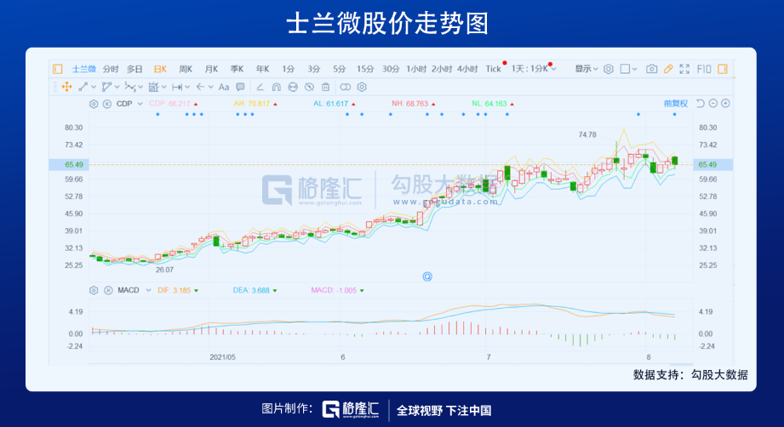Select the wave numbering drawing tool
784x427 pixels.
pyautogui.click(x=129, y=87)
